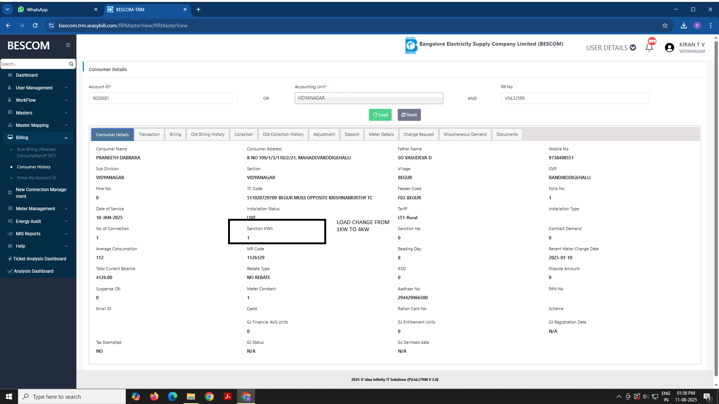Screen dimensions: 719x404
Task: Open Dashboard from the sidebar
Action: [x=27, y=75]
